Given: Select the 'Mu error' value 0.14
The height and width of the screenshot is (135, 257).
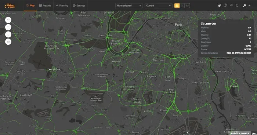Looking at the screenshot, I should [249, 35].
